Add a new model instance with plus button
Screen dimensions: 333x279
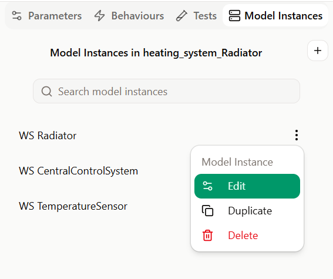(x=318, y=51)
